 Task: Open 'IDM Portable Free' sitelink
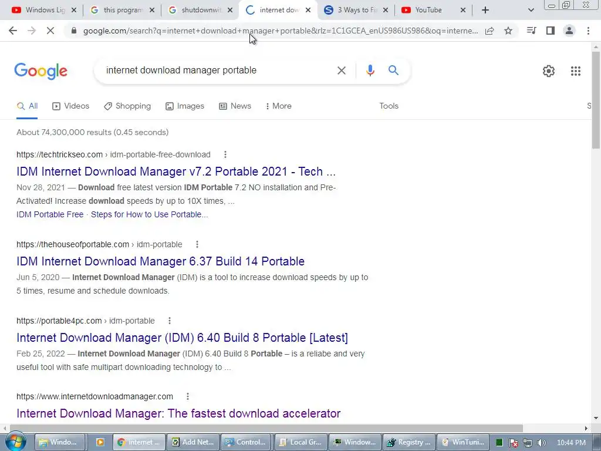click(50, 214)
